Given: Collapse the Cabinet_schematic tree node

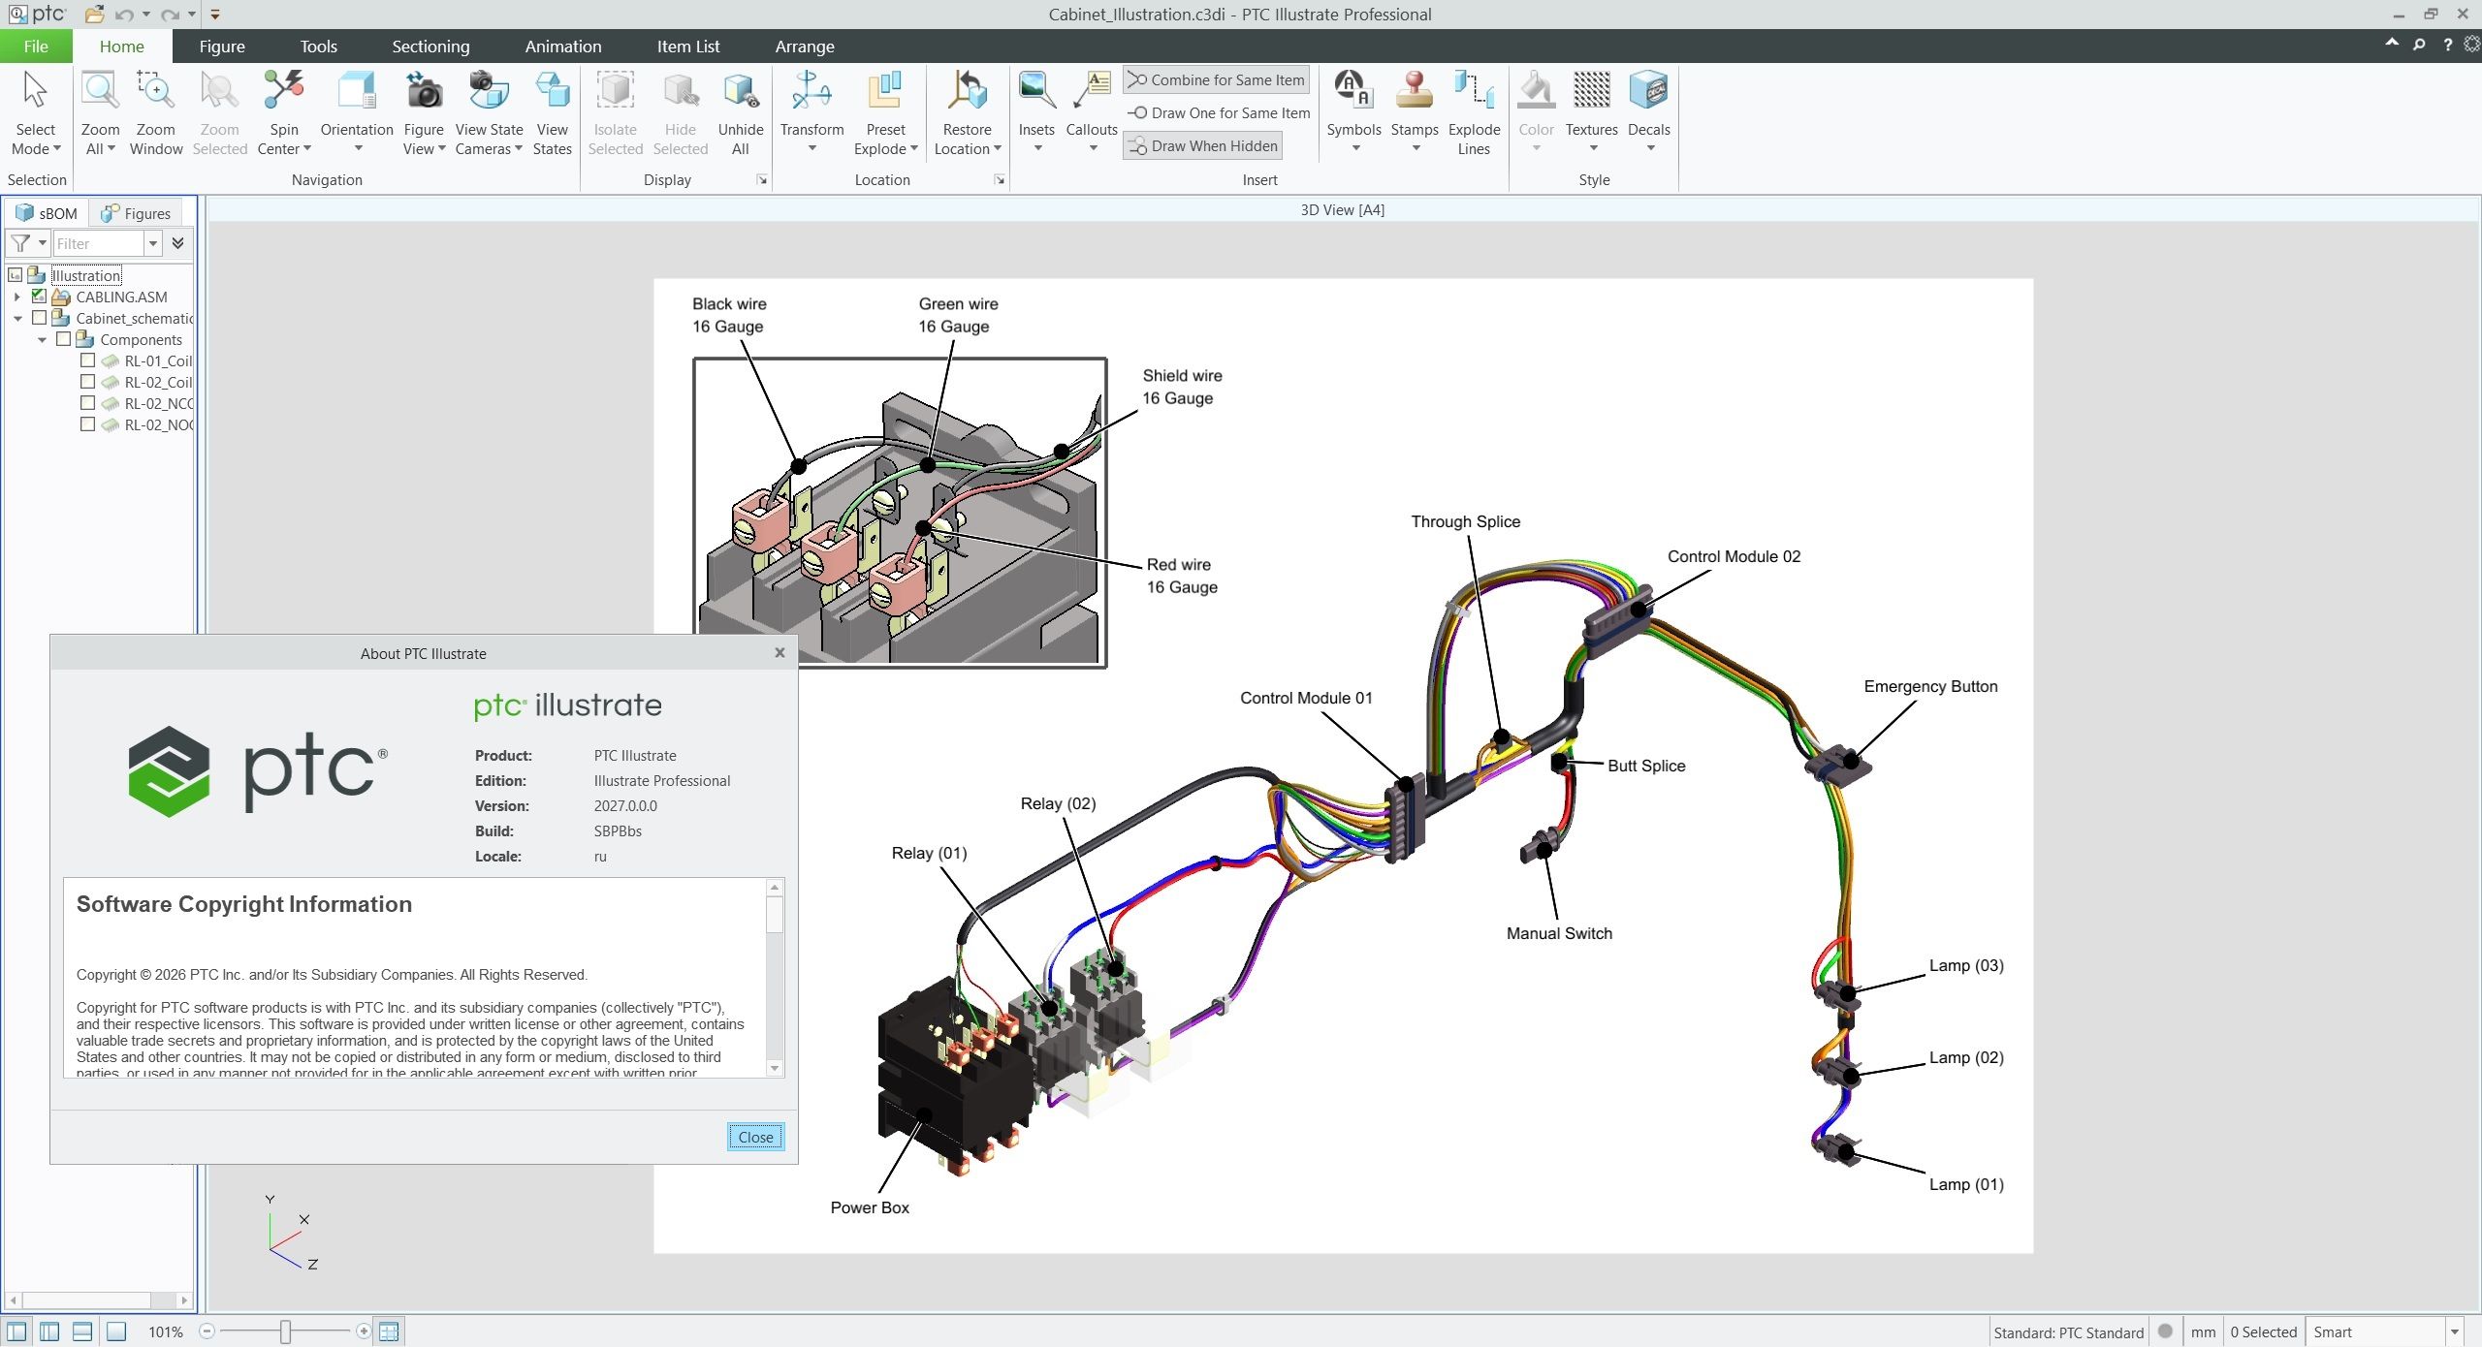Looking at the screenshot, I should click(x=16, y=319).
